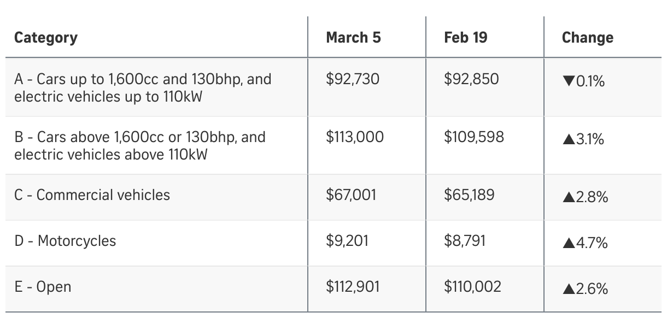Select the E - Open row label
This screenshot has height=318, width=667.
point(43,287)
